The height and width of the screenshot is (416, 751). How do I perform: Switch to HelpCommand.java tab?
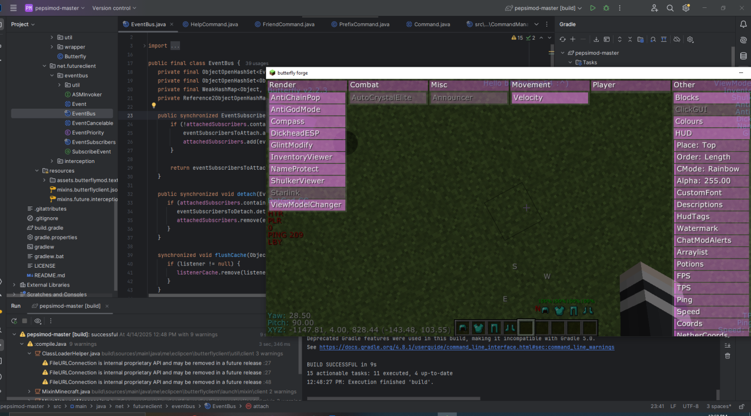click(x=211, y=24)
